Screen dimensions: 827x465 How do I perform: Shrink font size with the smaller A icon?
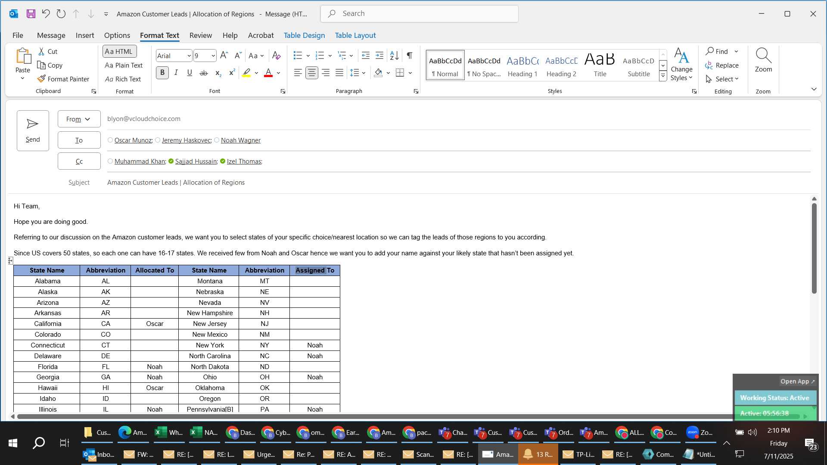click(x=238, y=56)
